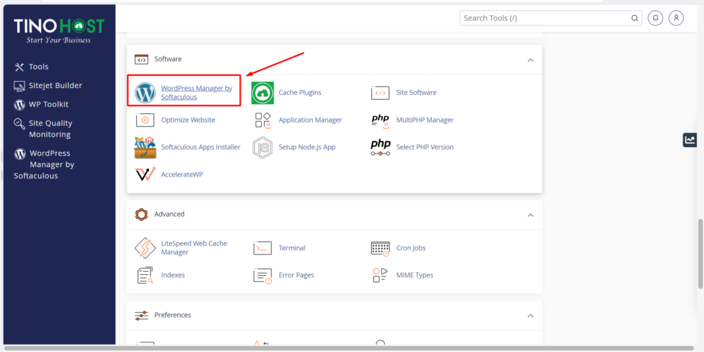Viewport: 704px width, 352px height.
Task: Click the WP Toolkit sidebar icon
Action: click(x=19, y=104)
